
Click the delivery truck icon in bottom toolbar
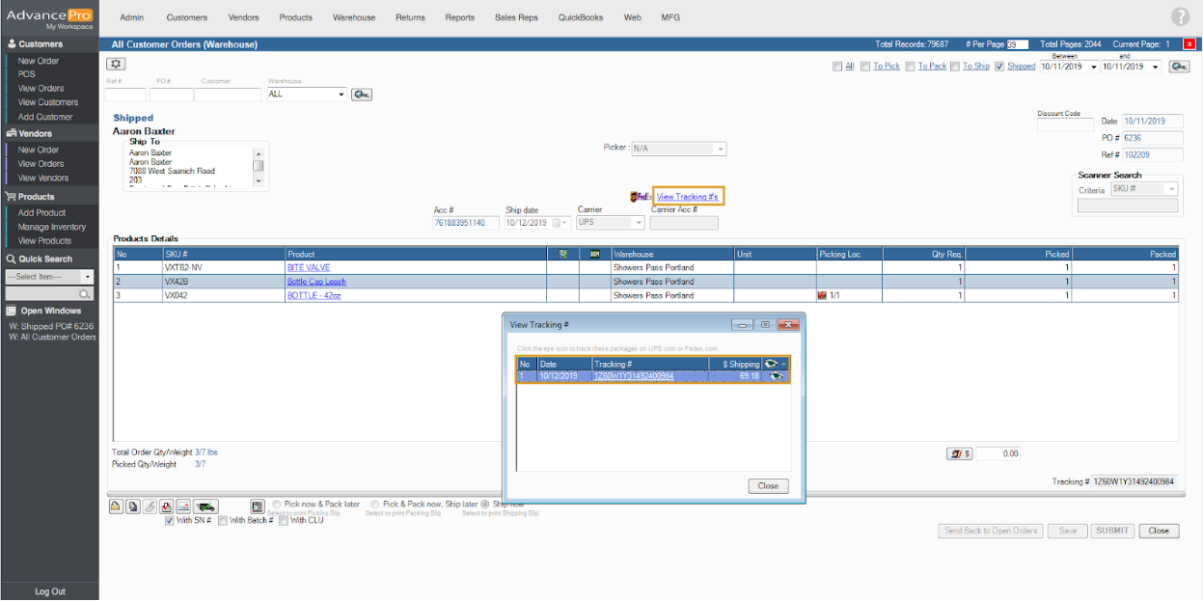[x=205, y=506]
